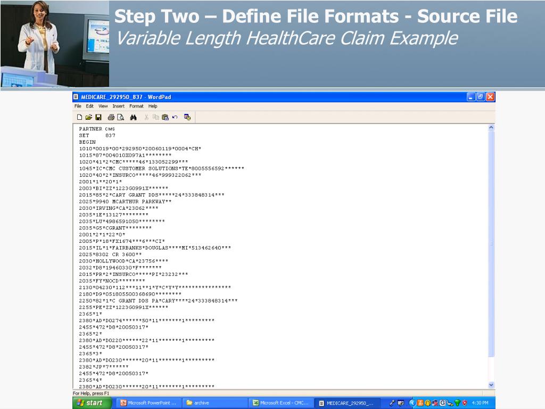Click the scroll down arrow
This screenshot has height=409, width=545.
(491, 385)
